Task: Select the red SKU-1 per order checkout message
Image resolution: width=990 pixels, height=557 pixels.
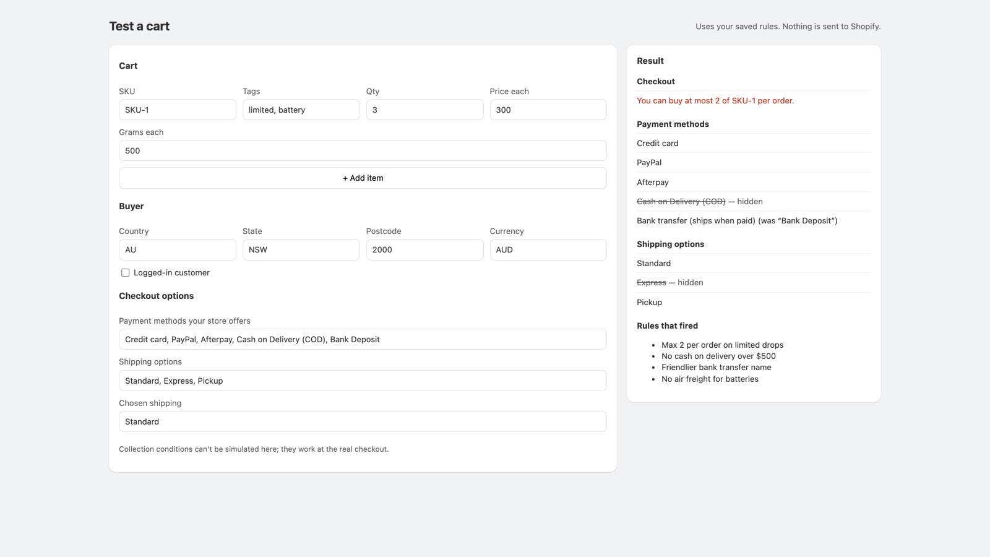Action: 715,100
